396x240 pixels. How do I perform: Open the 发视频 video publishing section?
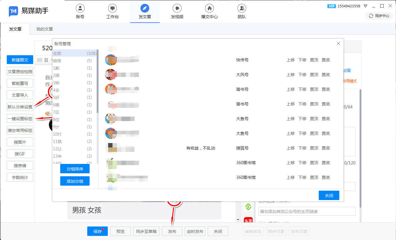pyautogui.click(x=177, y=11)
